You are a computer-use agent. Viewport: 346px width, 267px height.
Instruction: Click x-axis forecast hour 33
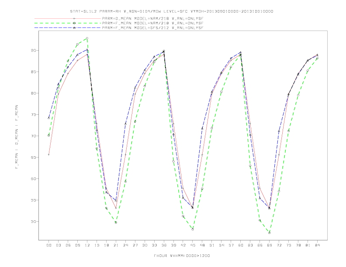tap(155, 245)
